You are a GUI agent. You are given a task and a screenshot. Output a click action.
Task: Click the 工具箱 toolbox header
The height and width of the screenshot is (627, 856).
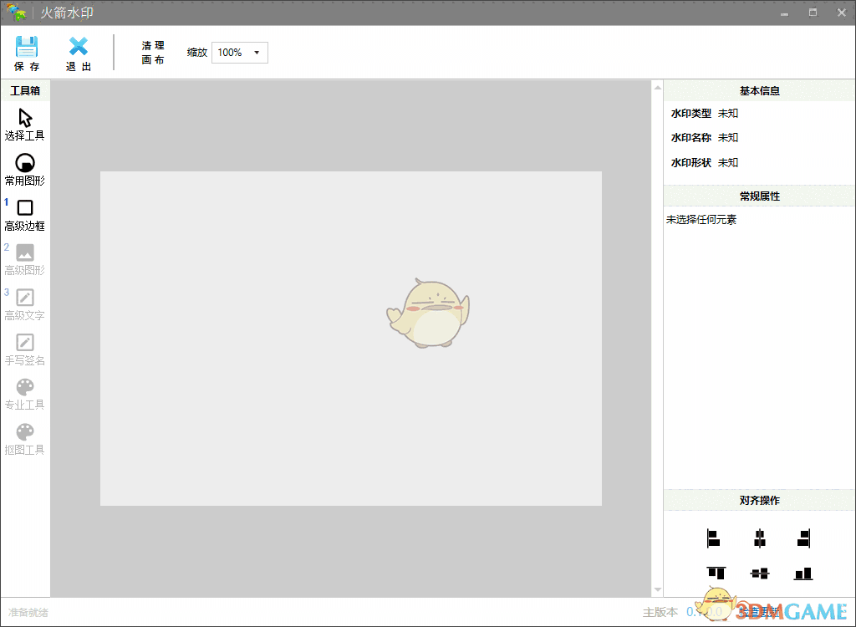[25, 90]
